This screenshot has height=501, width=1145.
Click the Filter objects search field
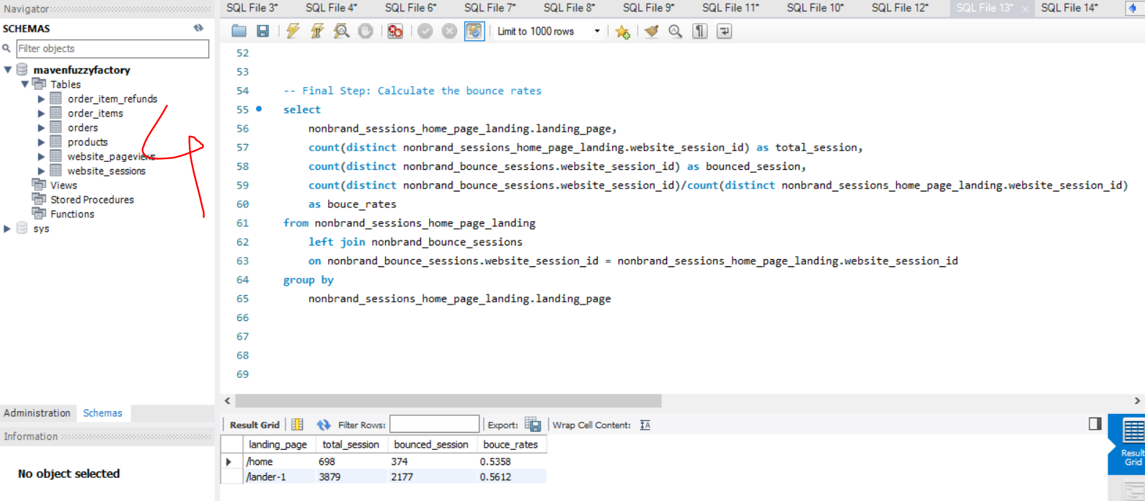click(112, 48)
